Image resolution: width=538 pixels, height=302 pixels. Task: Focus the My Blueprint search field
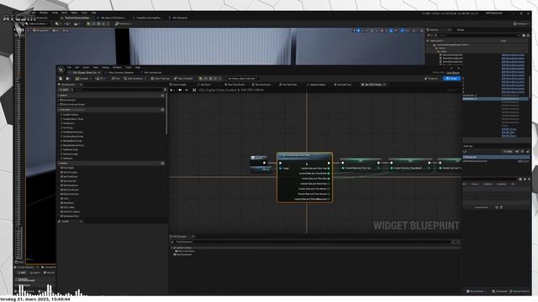tap(117, 90)
